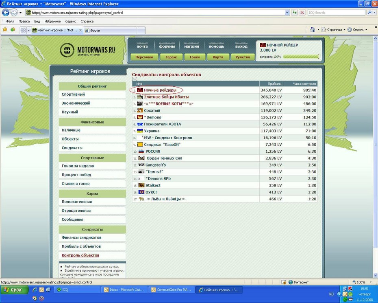Open Favorites Center star icon
378x303 pixels.
[x=5, y=30]
